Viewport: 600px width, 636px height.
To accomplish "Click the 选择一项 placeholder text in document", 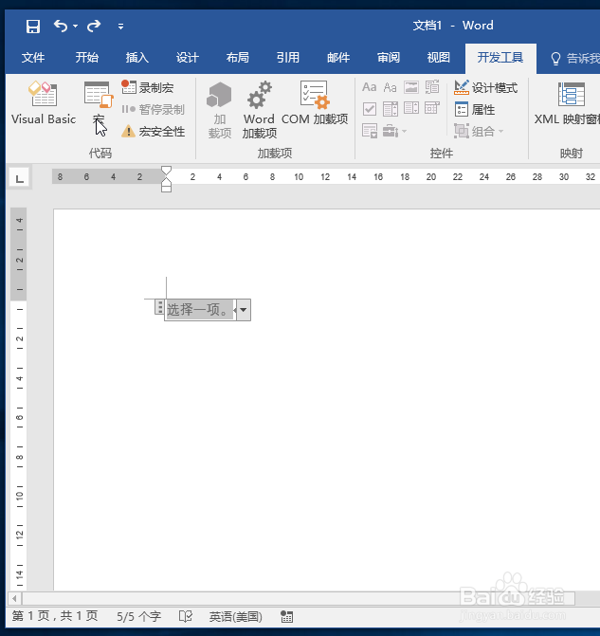I will [199, 310].
